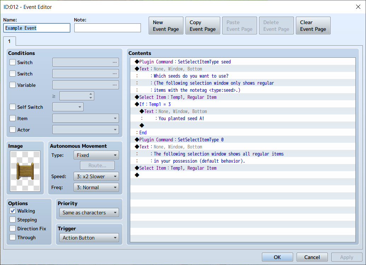The image size is (366, 265).
Task: Click the event image sprite thumbnail
Action: (x=25, y=171)
